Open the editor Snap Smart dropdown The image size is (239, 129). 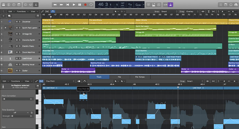coord(195,81)
